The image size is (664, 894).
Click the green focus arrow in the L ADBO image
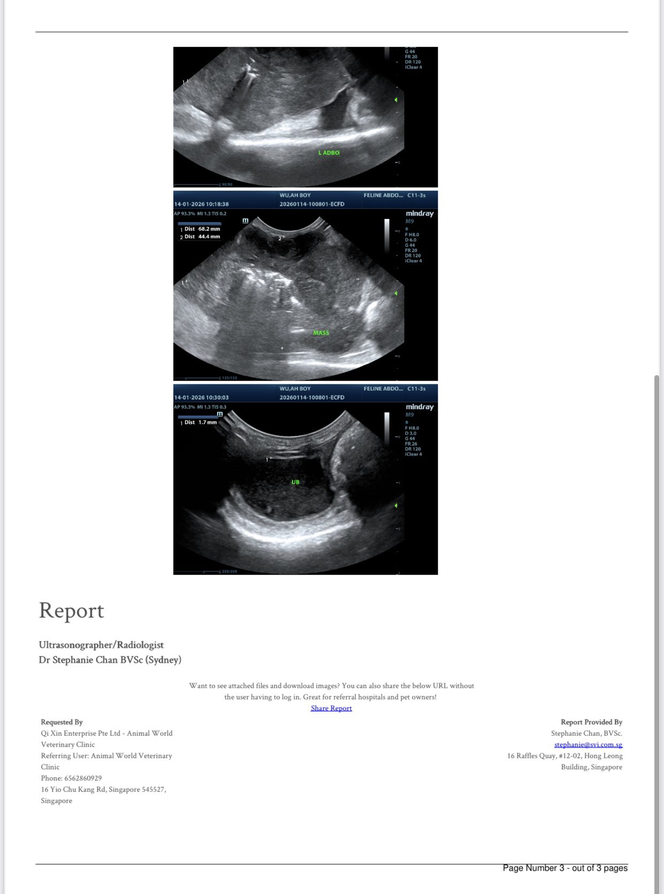pos(396,100)
